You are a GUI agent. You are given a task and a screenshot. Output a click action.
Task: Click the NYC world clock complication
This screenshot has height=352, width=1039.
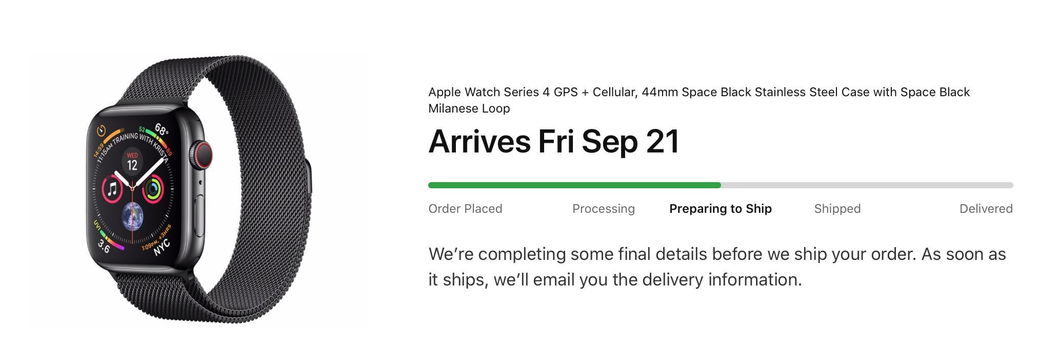160,246
